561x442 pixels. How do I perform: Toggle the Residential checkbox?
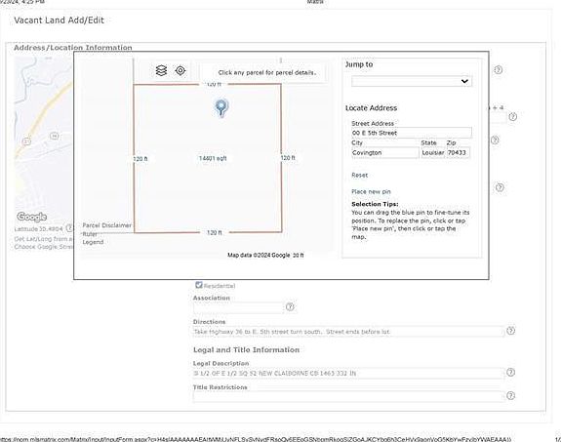coord(199,285)
